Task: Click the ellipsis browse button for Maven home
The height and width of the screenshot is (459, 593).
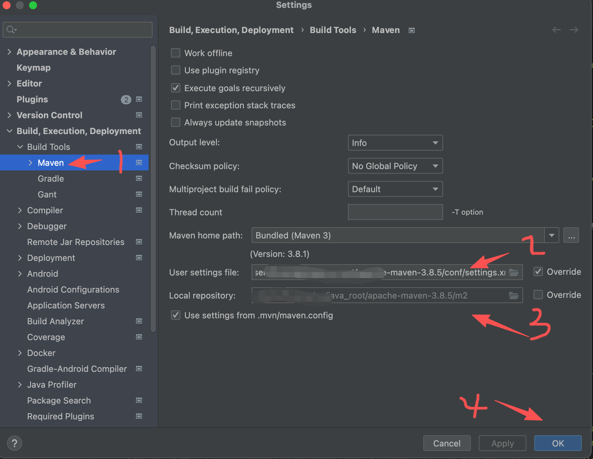Action: tap(571, 235)
